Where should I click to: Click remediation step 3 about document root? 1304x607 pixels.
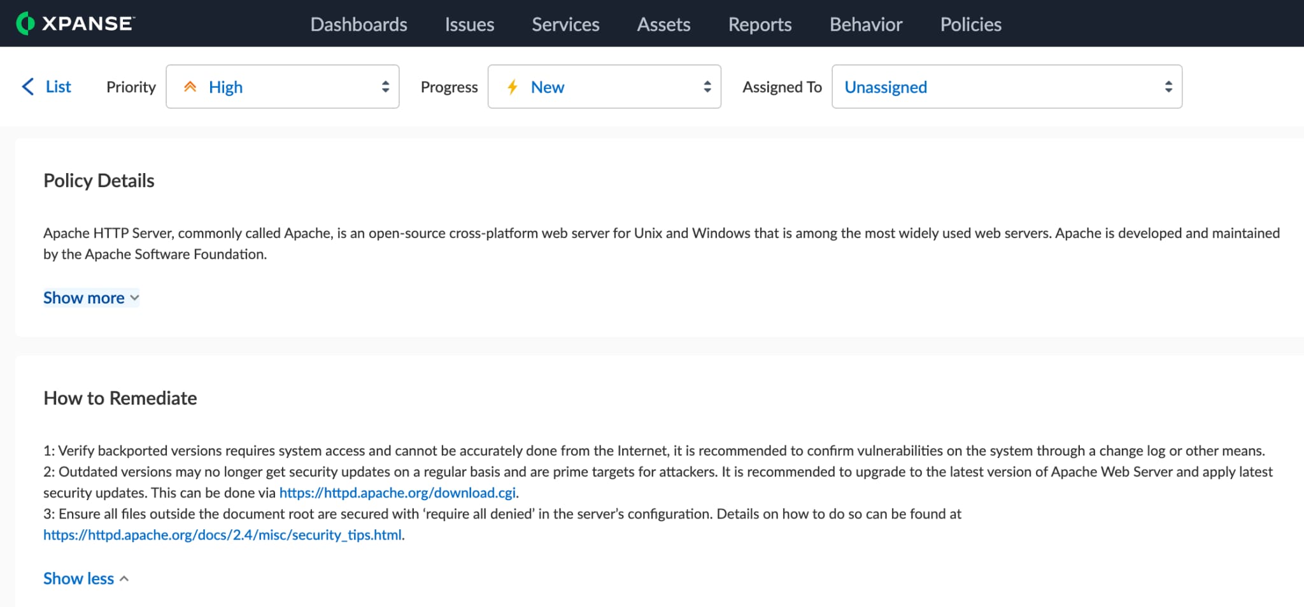502,524
